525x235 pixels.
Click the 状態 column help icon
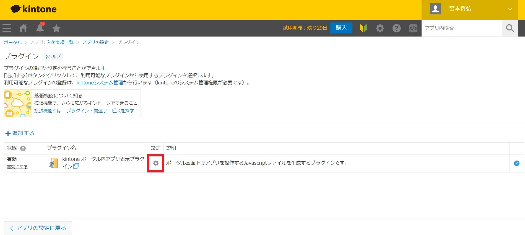(23, 148)
